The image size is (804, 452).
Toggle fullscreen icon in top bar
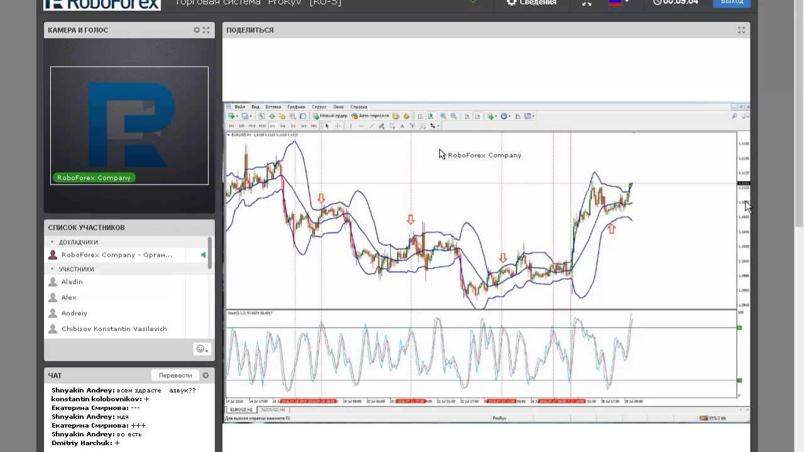pyautogui.click(x=587, y=3)
